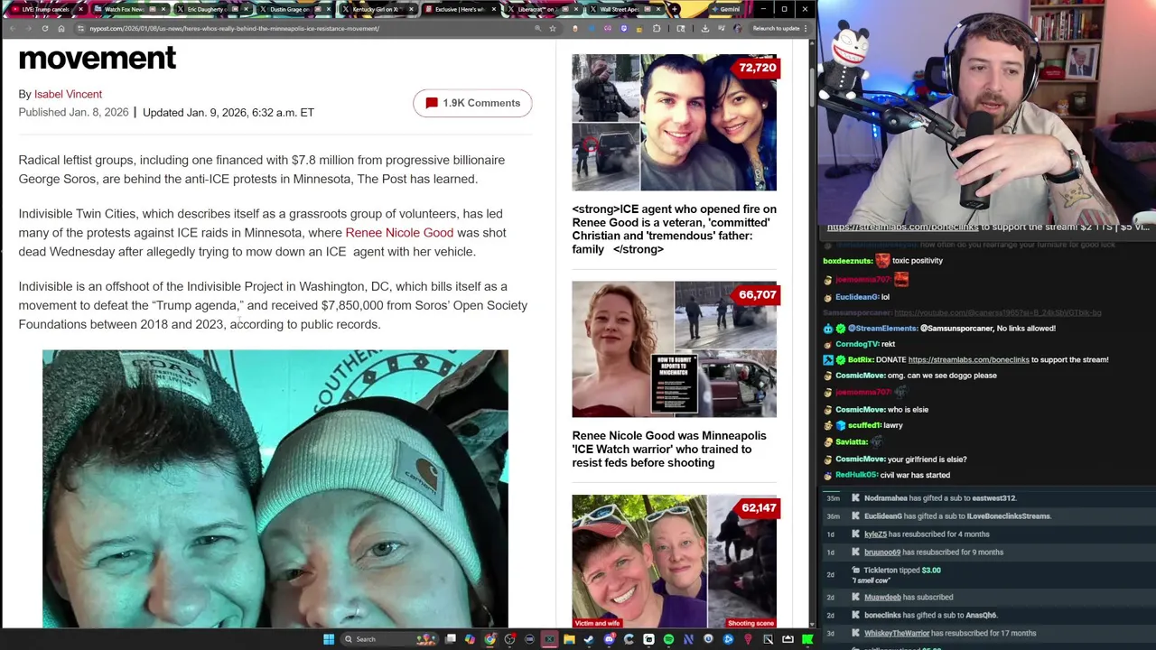Open thumbnail with 62,147 badge
1156x650 pixels.
674,562
